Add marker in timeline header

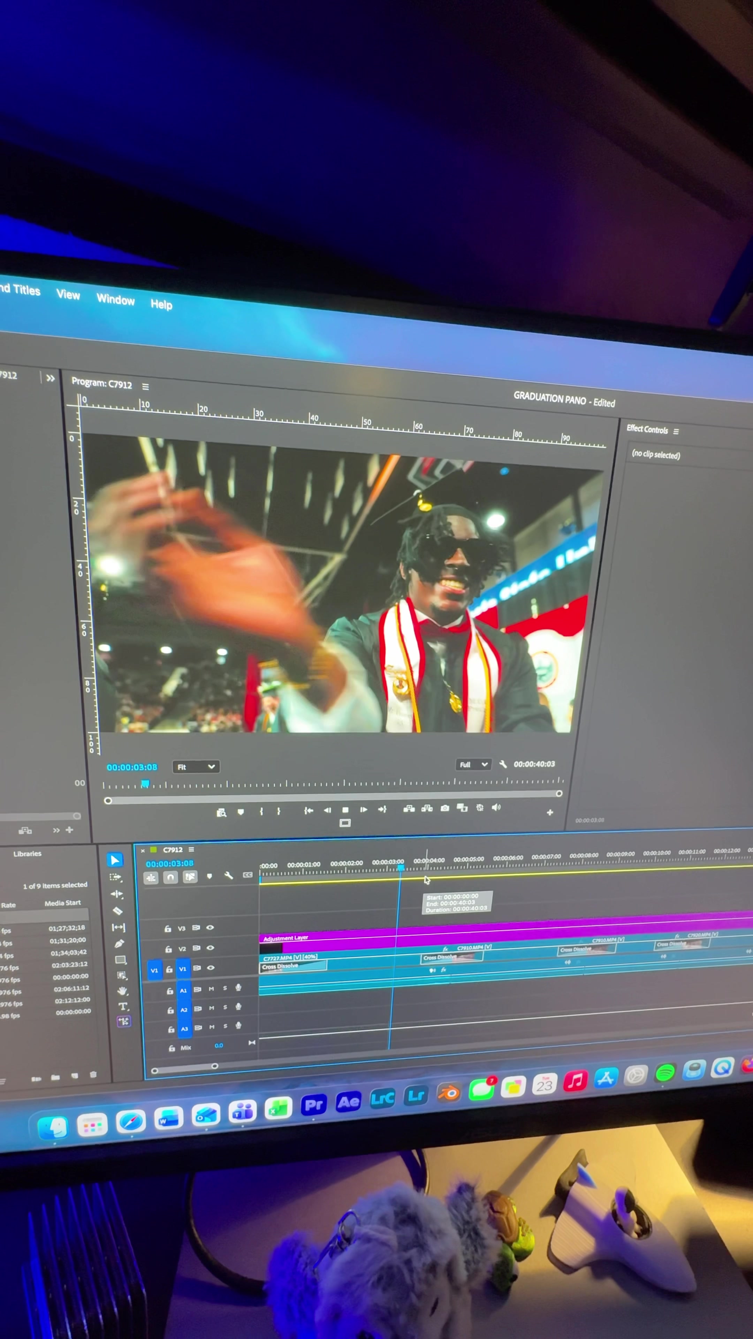pyautogui.click(x=210, y=876)
